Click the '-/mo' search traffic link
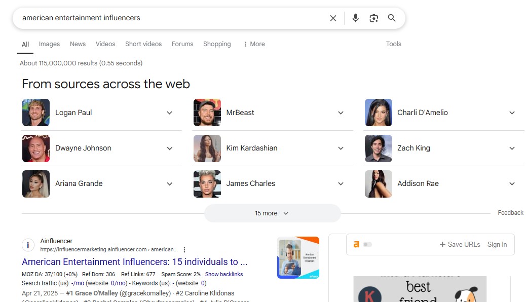 coord(78,283)
